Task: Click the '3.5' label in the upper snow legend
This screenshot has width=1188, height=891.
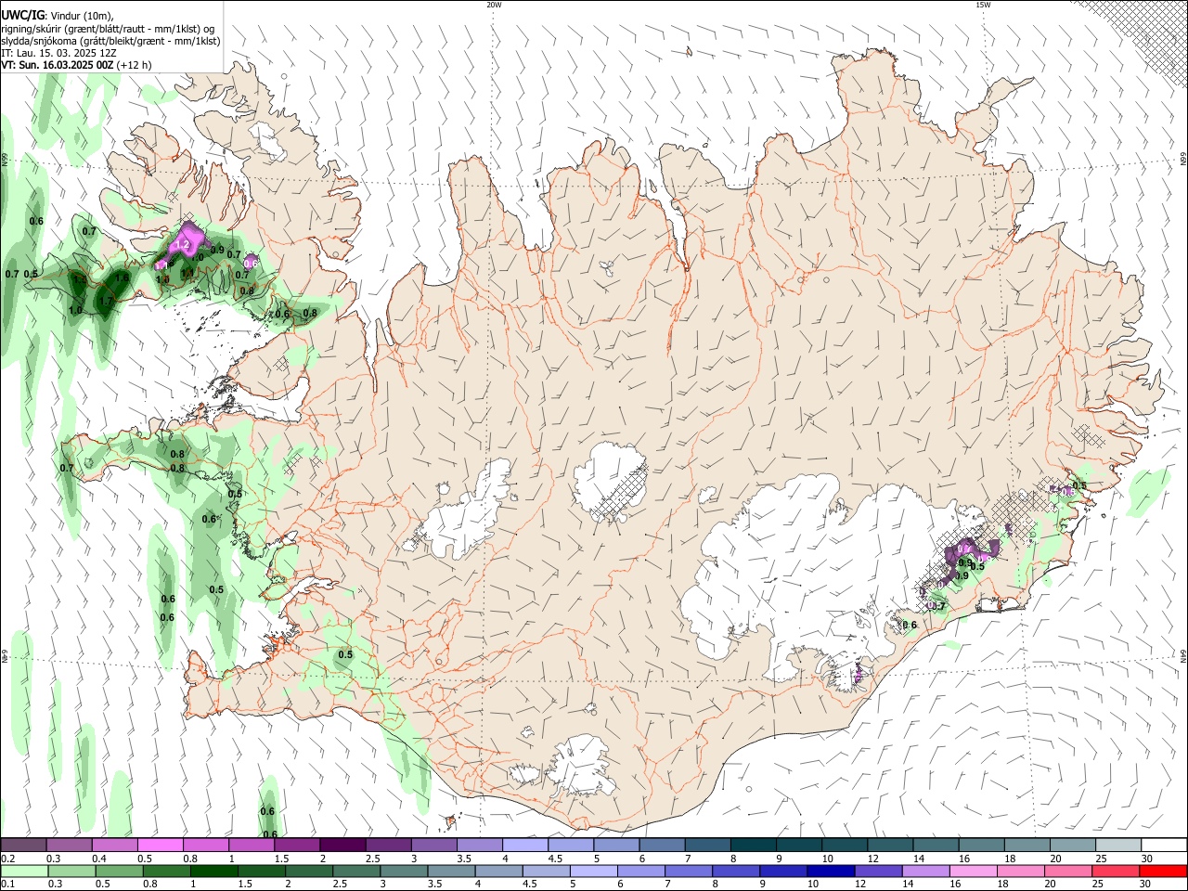Action: (x=463, y=859)
